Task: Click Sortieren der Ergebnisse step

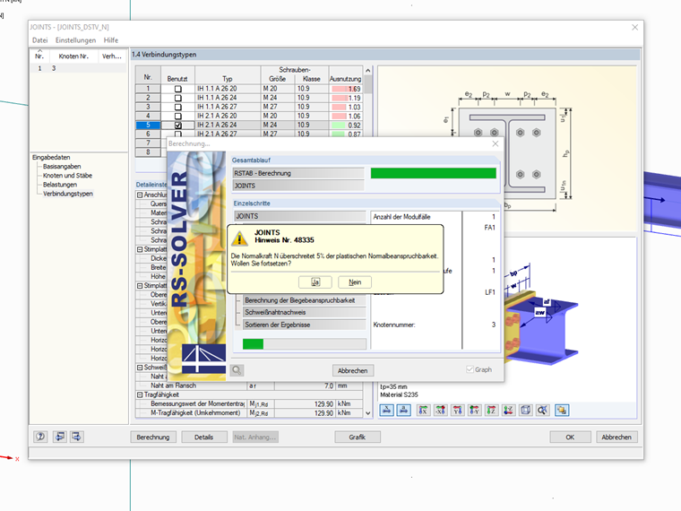Action: [304, 325]
